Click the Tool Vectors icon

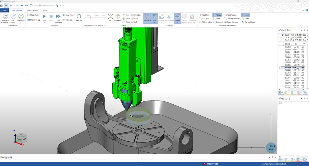(x=231, y=15)
